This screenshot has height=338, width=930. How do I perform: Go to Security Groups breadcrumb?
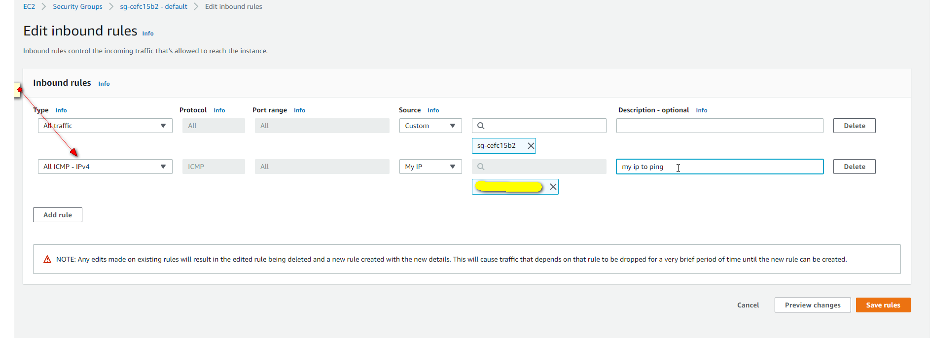[77, 6]
